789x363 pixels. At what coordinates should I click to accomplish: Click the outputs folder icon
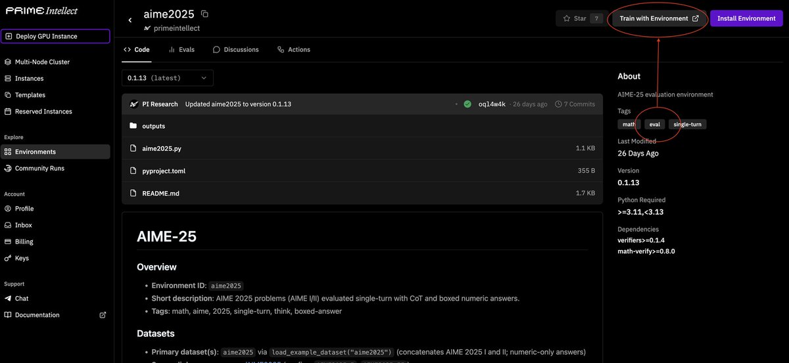pyautogui.click(x=133, y=126)
